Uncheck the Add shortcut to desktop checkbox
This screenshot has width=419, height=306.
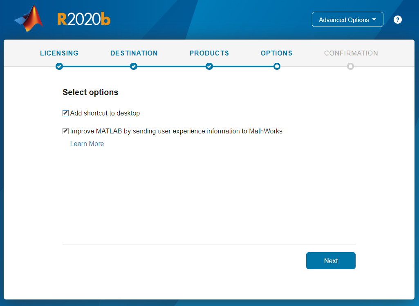(65, 113)
